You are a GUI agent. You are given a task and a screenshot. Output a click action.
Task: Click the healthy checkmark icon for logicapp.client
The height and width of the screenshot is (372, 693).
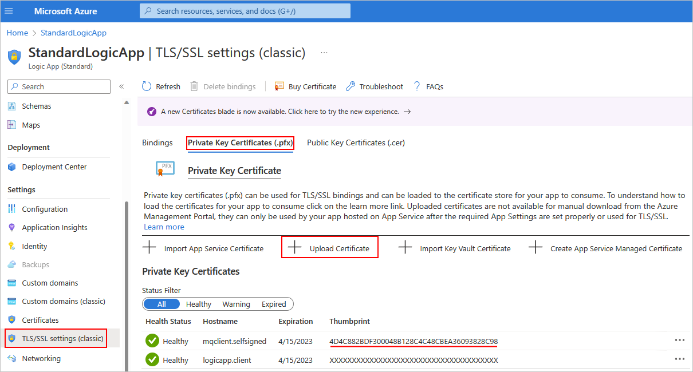pyautogui.click(x=152, y=360)
